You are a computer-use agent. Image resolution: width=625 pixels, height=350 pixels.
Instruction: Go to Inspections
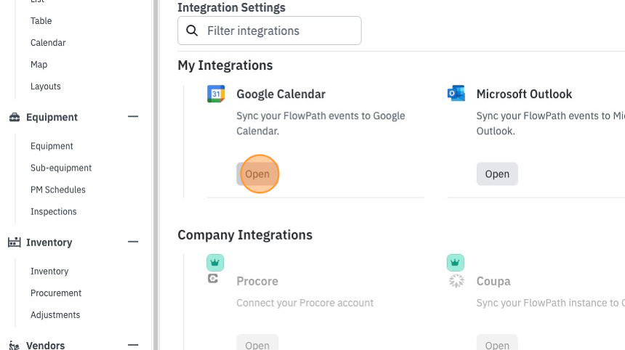53,211
